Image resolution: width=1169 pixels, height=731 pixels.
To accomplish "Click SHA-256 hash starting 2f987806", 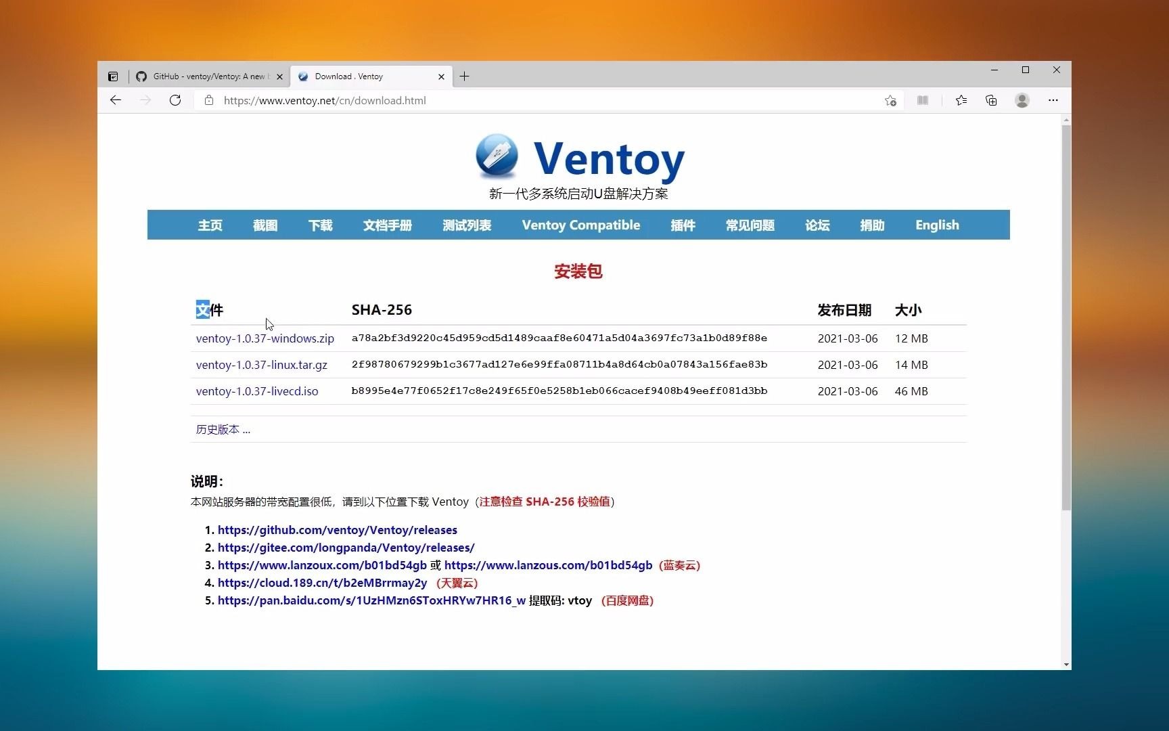I will (559, 364).
